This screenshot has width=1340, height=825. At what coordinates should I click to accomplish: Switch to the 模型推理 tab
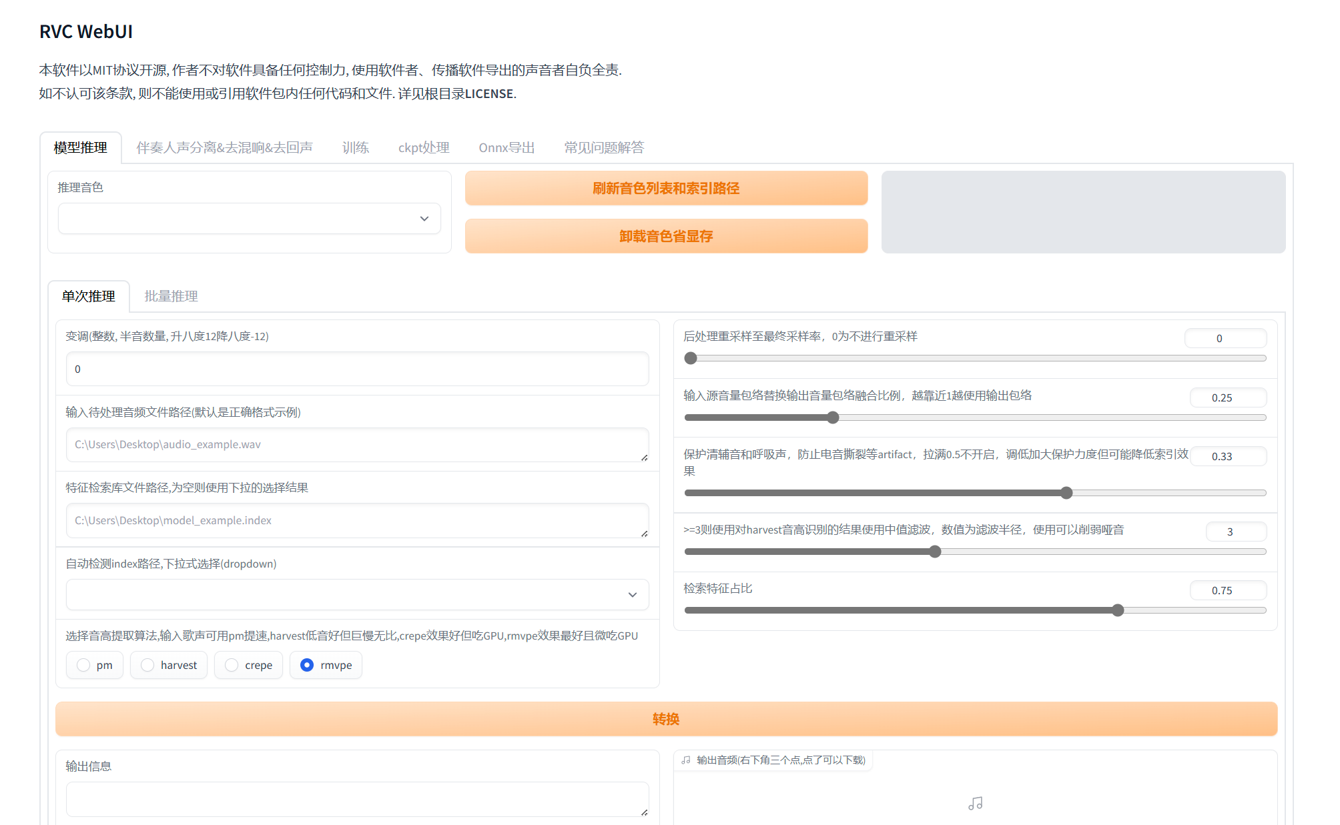(x=81, y=147)
